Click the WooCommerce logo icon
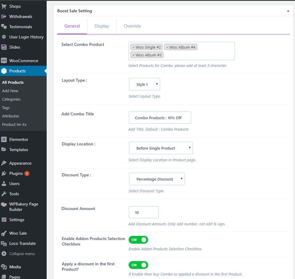Screen dimensions: 295x279 point(4,61)
